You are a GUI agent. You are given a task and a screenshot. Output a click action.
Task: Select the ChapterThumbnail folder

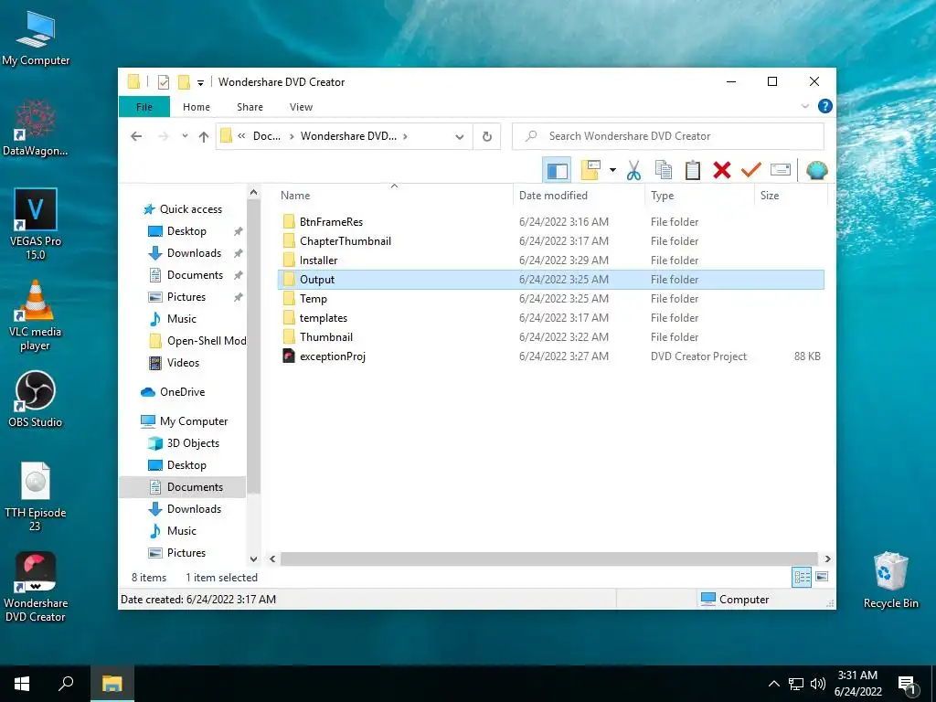pos(345,241)
